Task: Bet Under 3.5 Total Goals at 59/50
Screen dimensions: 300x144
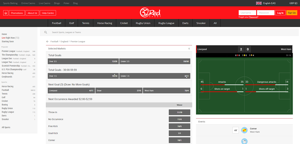Action: [155, 61]
